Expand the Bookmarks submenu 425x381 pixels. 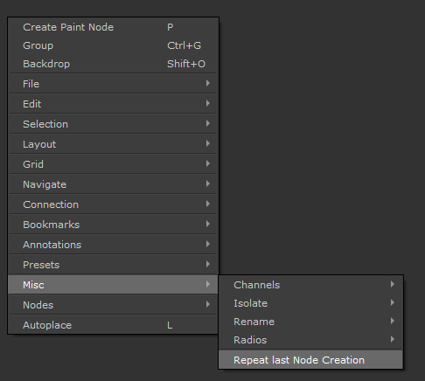point(113,225)
